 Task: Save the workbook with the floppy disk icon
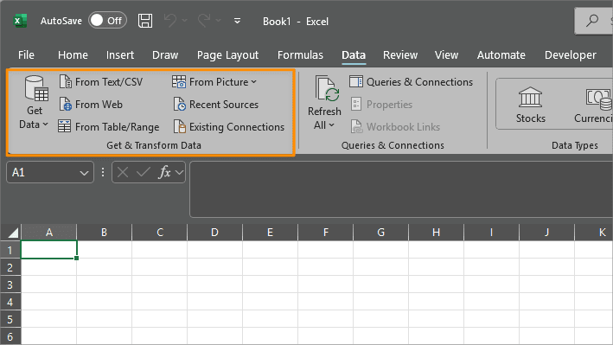coord(145,21)
